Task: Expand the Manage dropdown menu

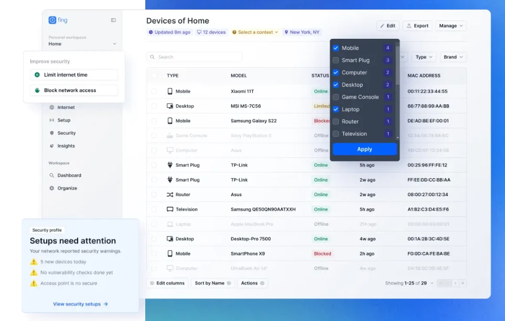Action: click(x=450, y=26)
